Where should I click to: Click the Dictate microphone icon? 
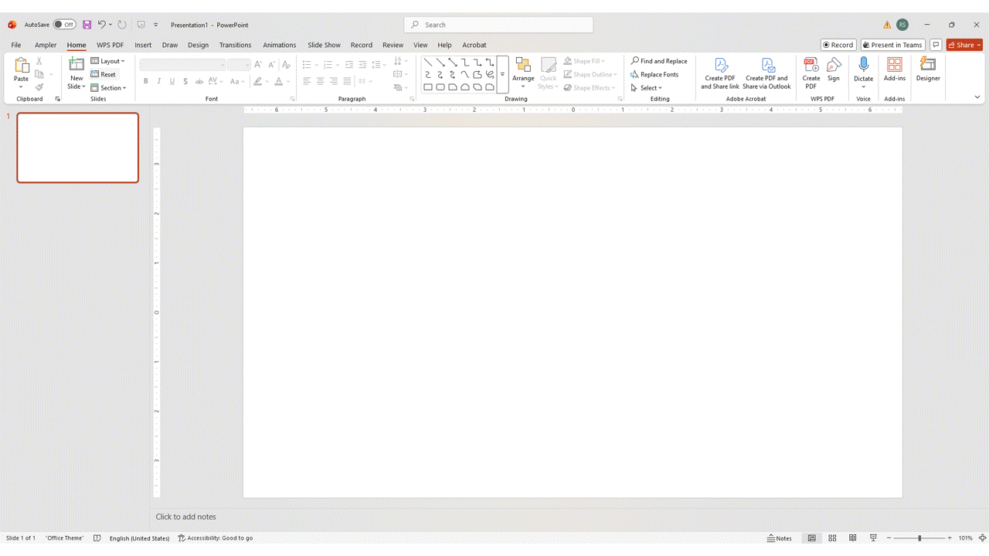[864, 65]
